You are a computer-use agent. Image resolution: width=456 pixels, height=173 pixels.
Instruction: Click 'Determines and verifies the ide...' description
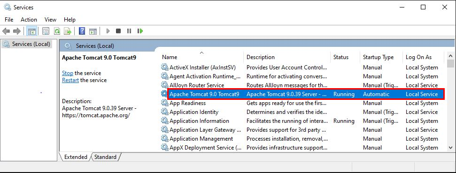click(x=286, y=112)
